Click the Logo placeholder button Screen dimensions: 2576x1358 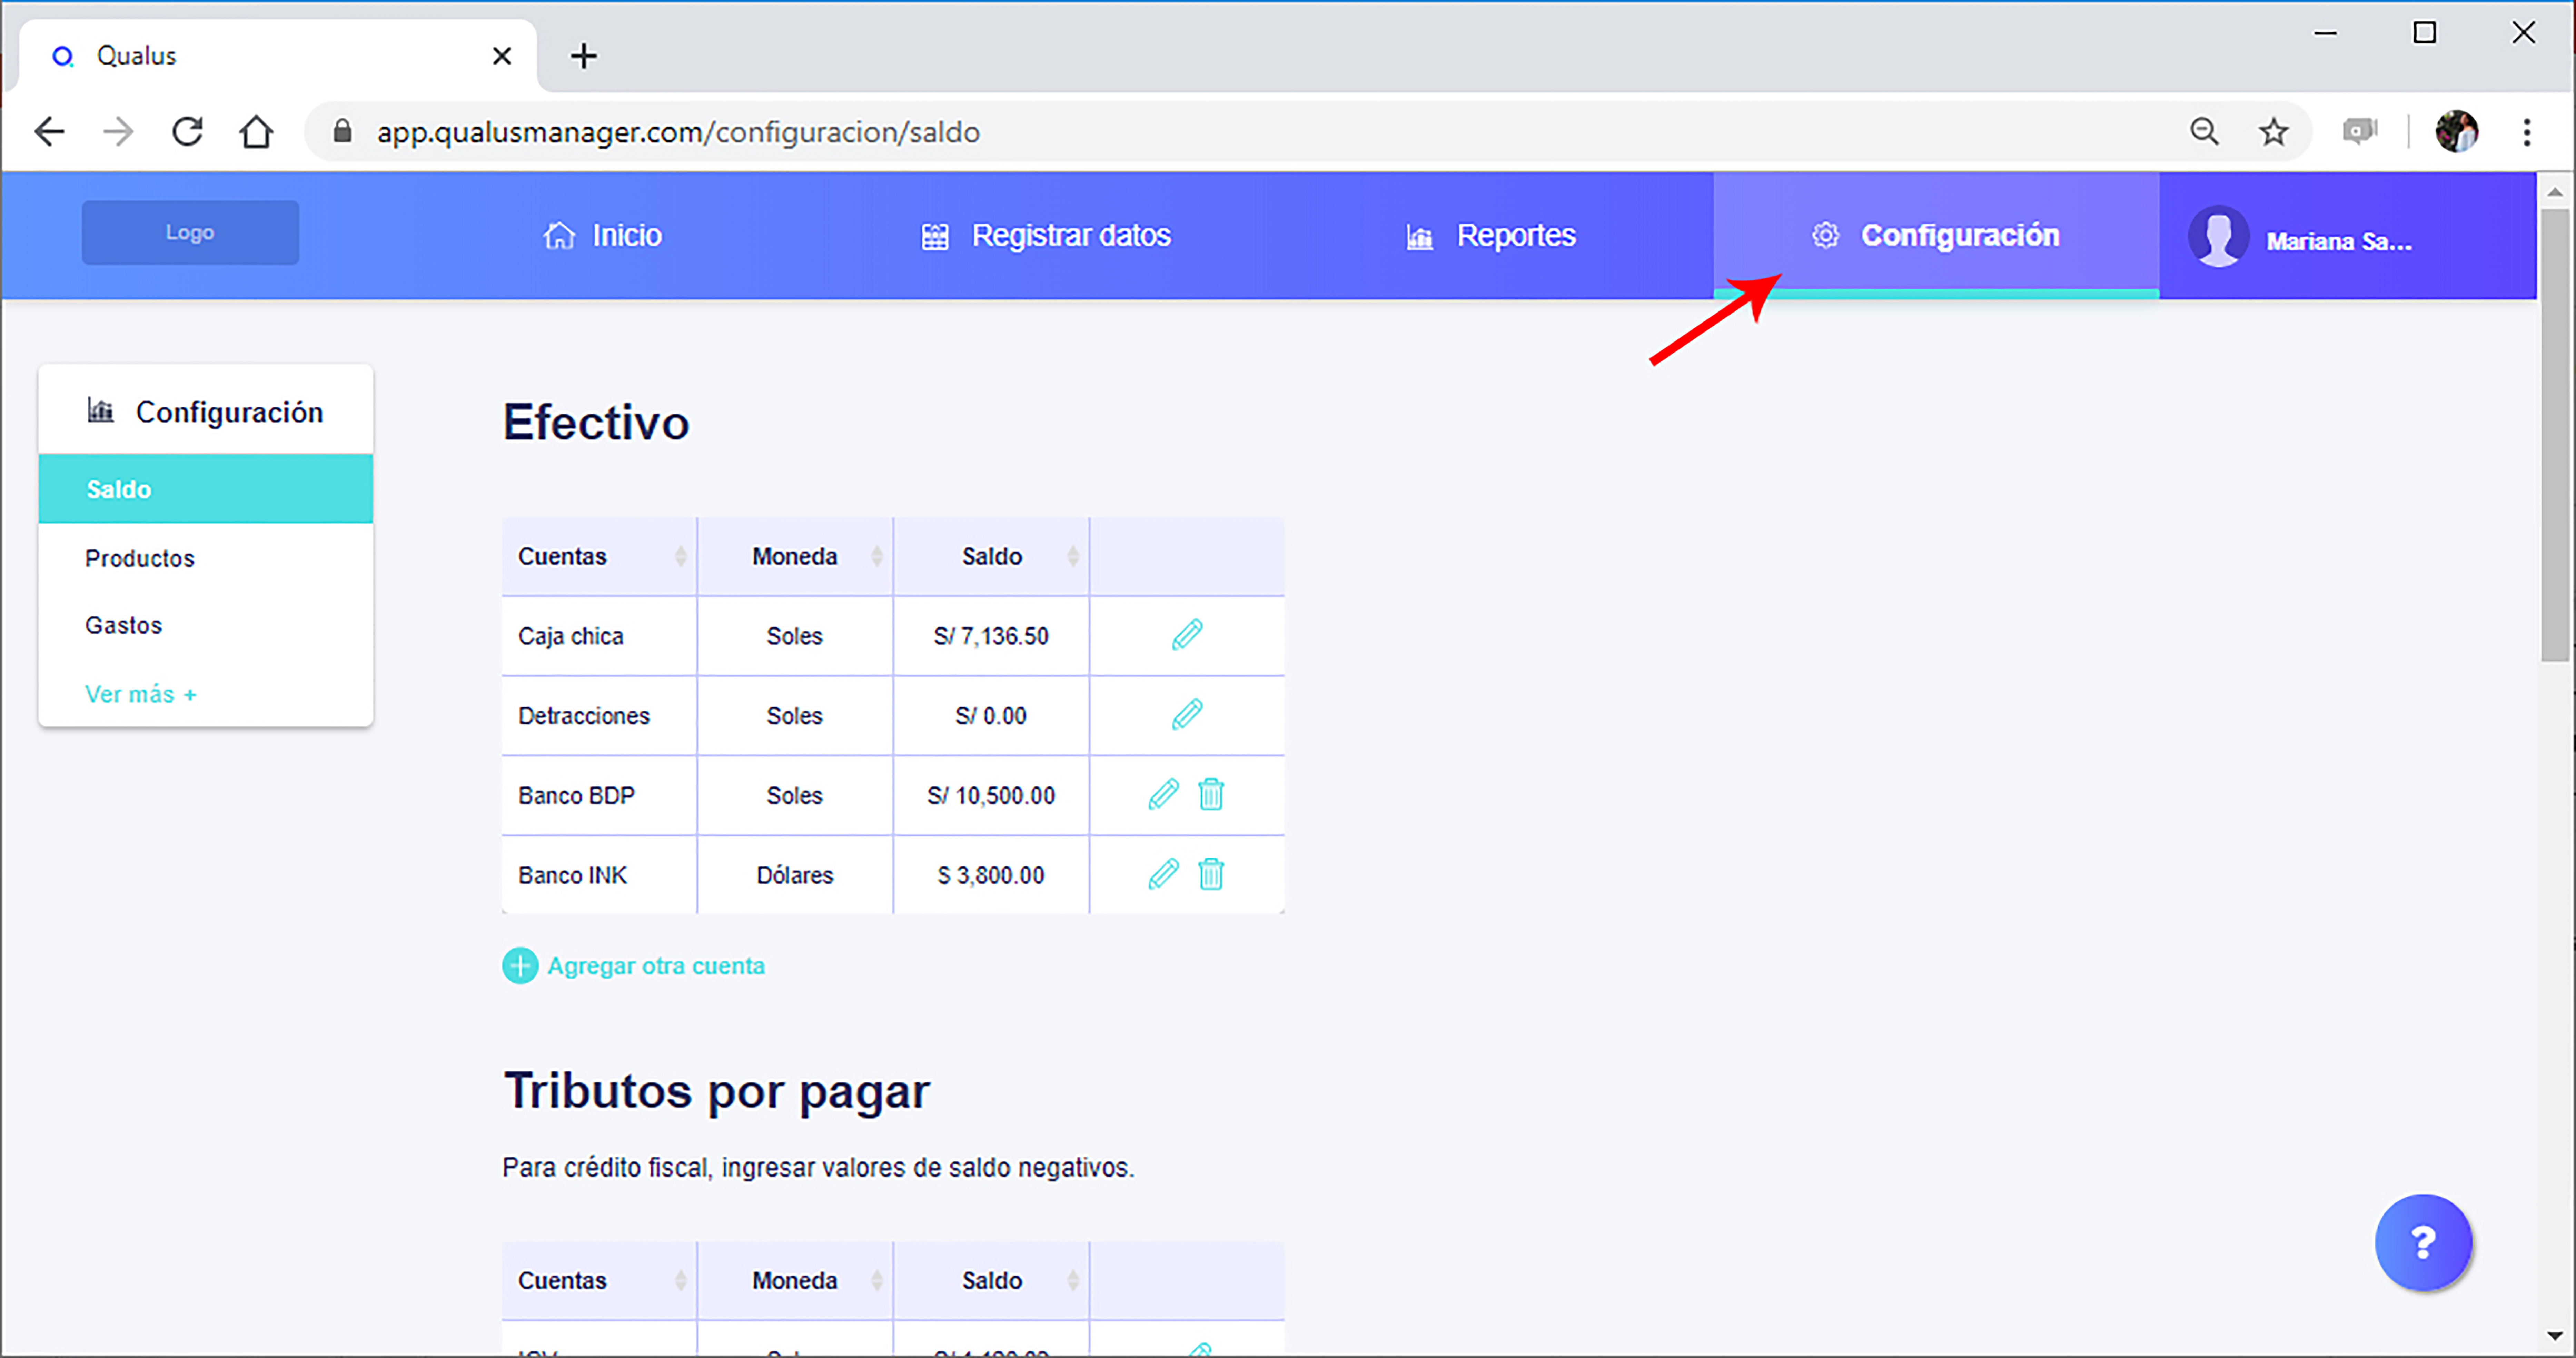(190, 232)
